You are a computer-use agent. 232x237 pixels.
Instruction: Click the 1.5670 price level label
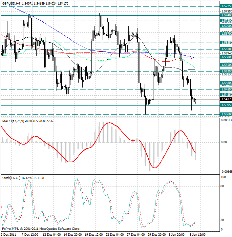click(226, 33)
